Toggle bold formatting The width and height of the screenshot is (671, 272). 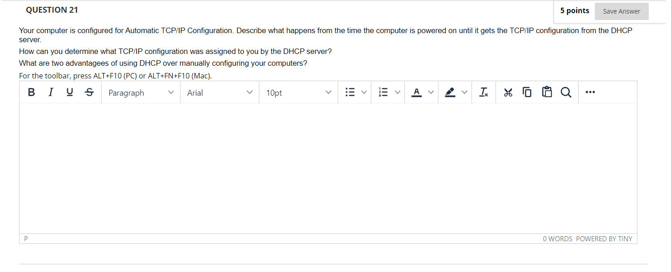tap(31, 92)
